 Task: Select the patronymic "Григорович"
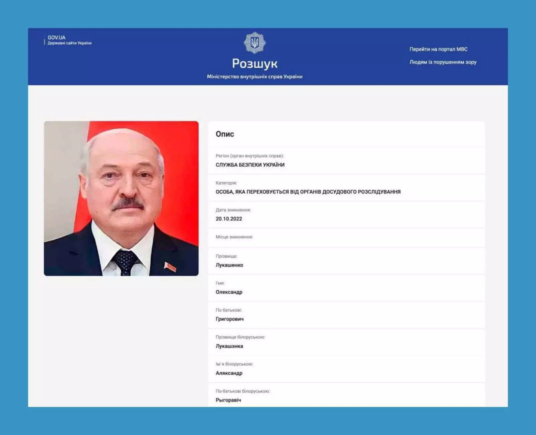click(x=230, y=319)
